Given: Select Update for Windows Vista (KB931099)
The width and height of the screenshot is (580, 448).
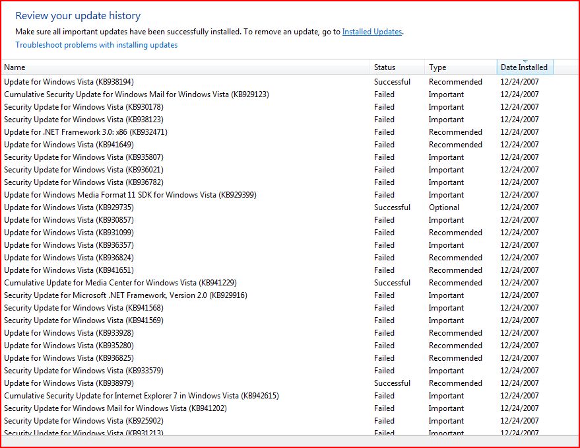Looking at the screenshot, I should pos(69,233).
